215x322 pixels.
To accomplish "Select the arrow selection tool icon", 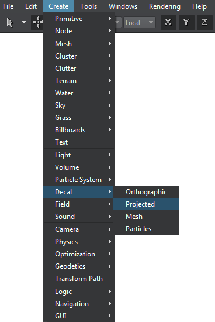I will coord(9,22).
